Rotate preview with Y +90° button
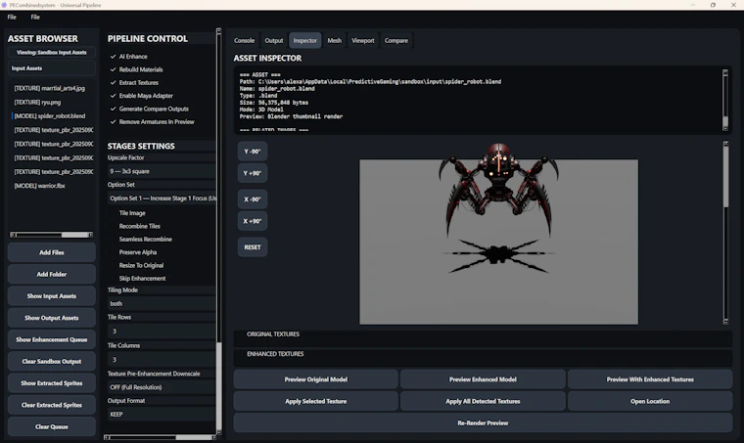 point(253,173)
